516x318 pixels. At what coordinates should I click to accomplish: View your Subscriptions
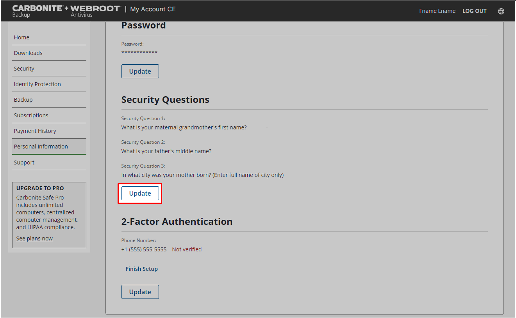click(31, 115)
